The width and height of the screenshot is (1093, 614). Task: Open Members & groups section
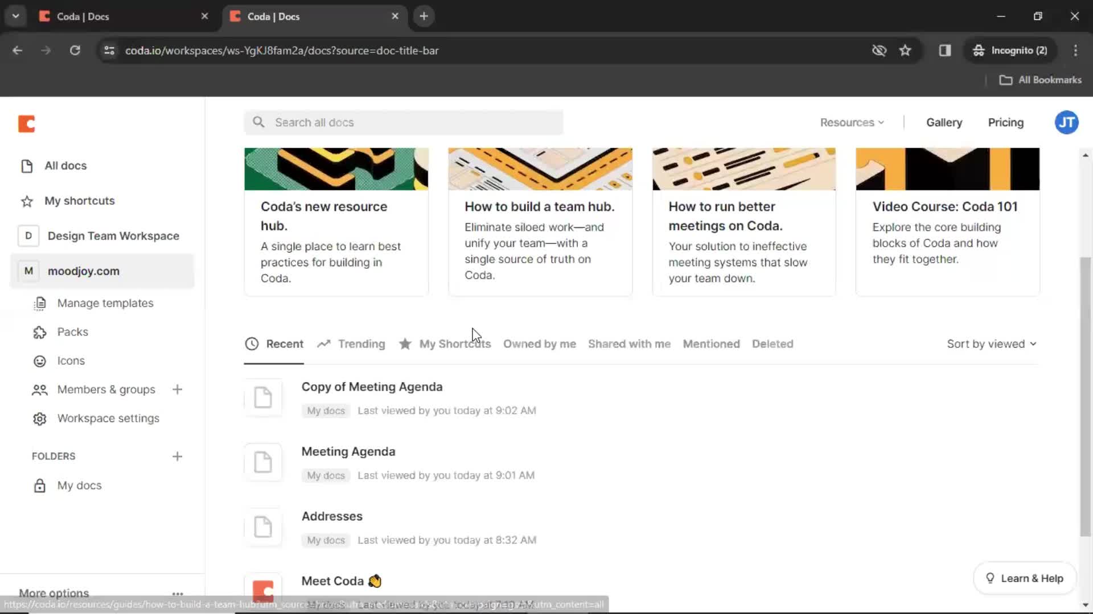[x=106, y=389]
